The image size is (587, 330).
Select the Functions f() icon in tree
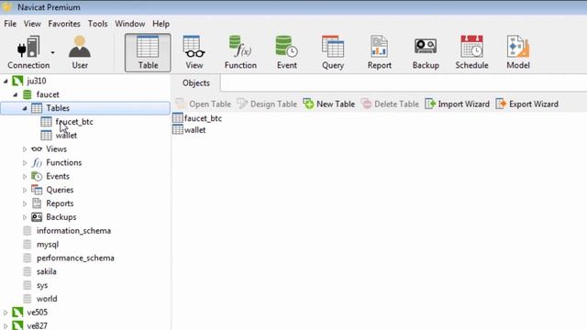tap(37, 163)
